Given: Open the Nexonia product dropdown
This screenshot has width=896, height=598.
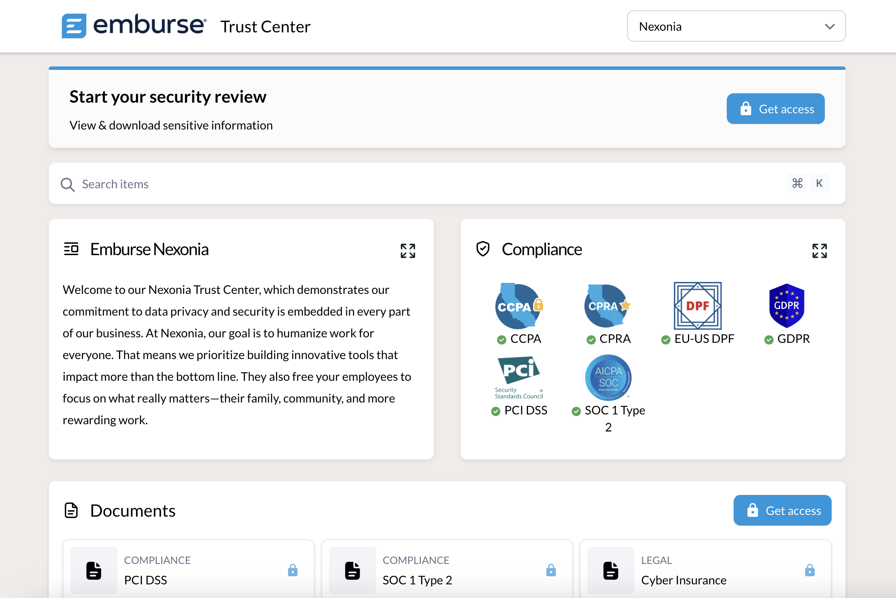Looking at the screenshot, I should point(736,26).
